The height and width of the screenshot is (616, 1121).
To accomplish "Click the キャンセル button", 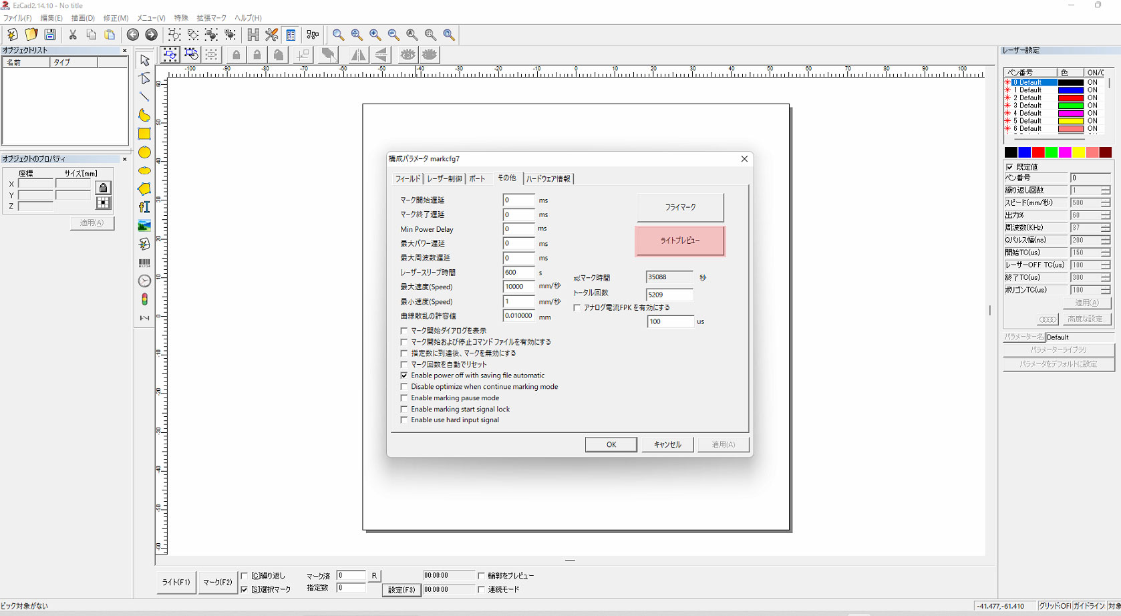I will (667, 444).
